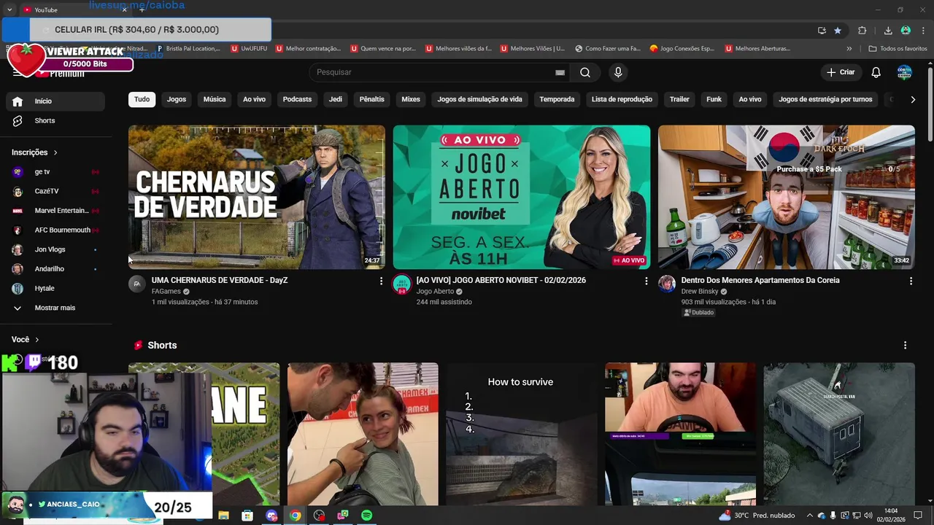Select the Pênaltis filter chip
Viewport: 934px width, 525px height.
[371, 99]
